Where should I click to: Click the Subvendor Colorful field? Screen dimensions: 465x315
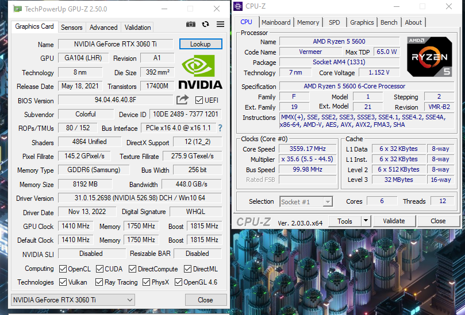pyautogui.click(x=86, y=114)
